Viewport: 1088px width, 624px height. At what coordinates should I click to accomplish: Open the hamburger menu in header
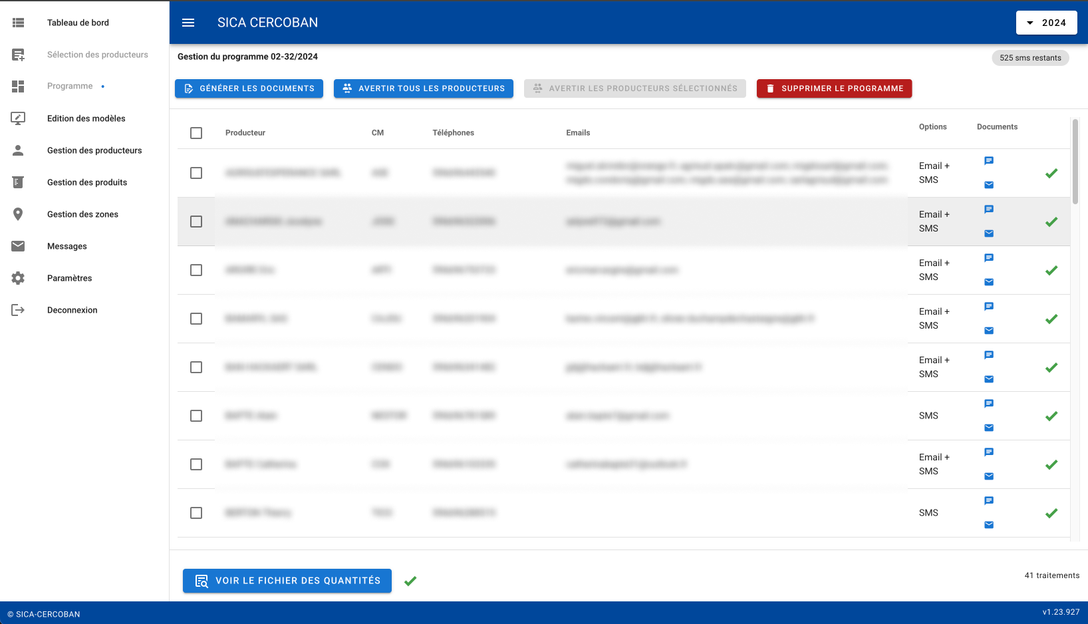point(188,23)
